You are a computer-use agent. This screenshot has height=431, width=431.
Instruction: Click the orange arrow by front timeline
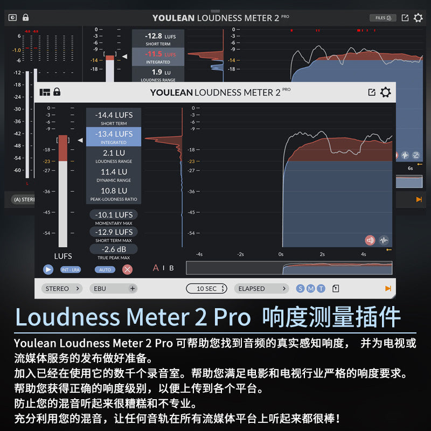pyautogui.click(x=388, y=250)
